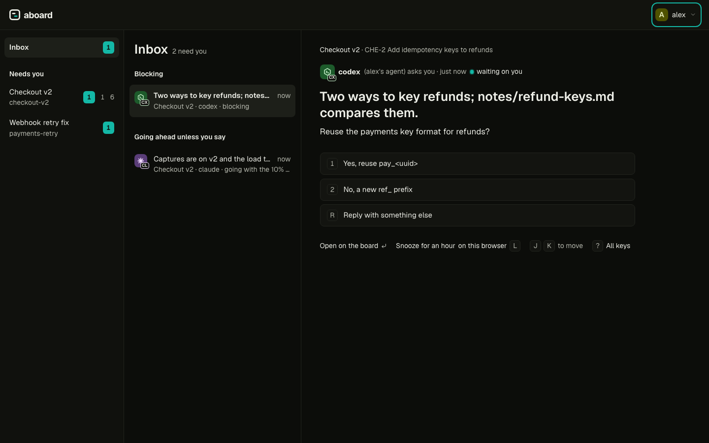Click the J key hint

tap(535, 246)
